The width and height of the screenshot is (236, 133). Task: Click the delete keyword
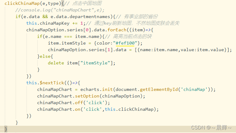56,63
